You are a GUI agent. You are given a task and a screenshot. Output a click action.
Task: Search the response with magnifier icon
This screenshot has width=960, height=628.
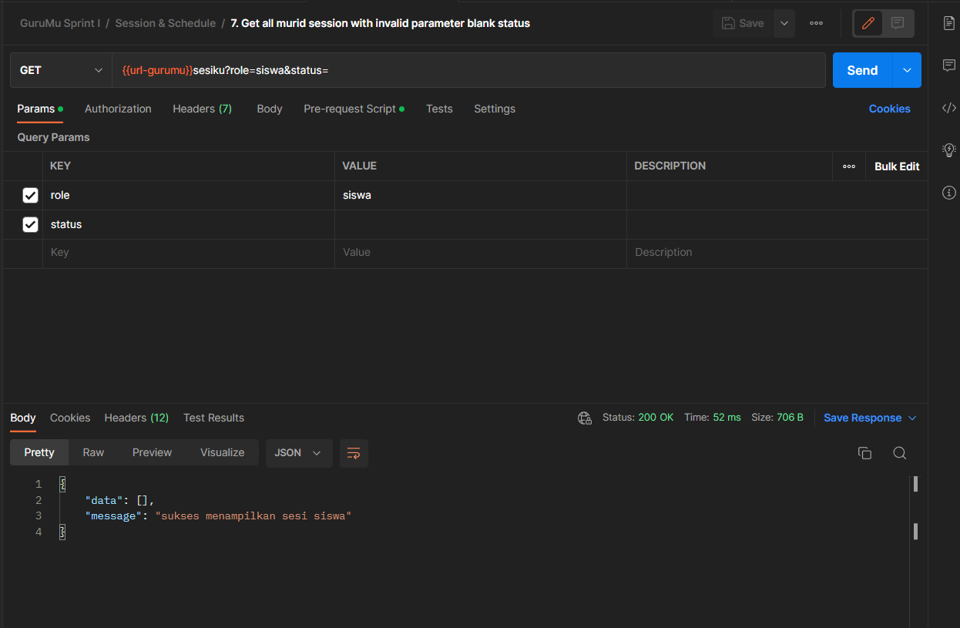pyautogui.click(x=899, y=453)
